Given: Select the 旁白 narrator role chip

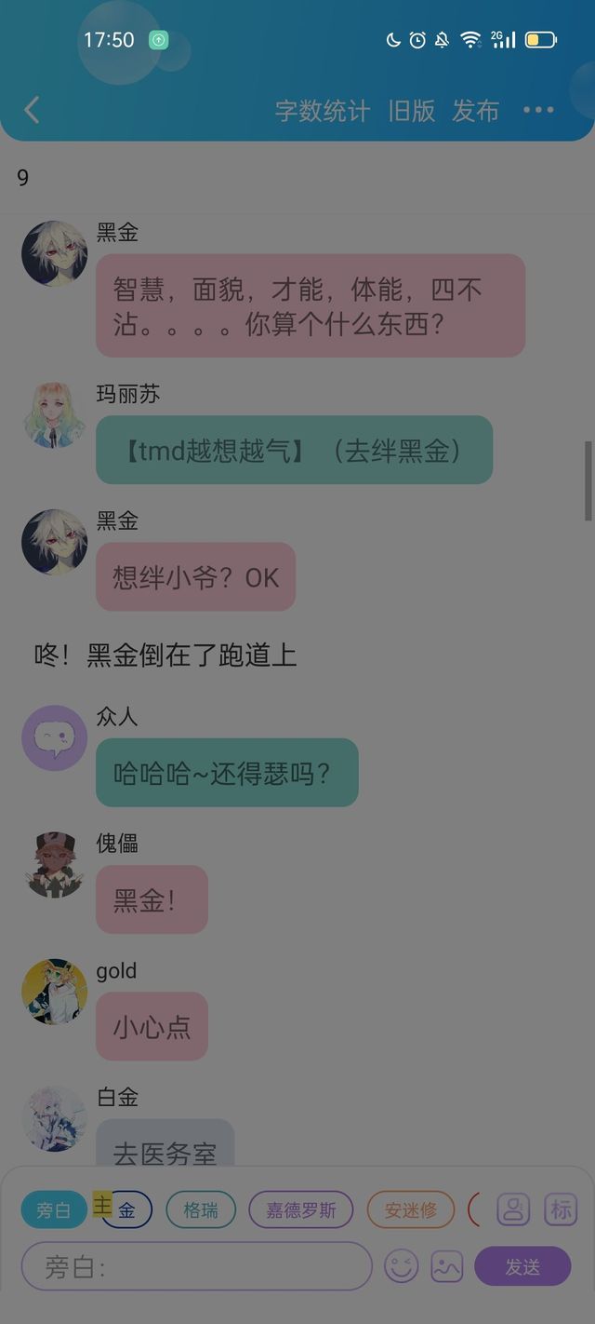Looking at the screenshot, I should pos(54,1210).
